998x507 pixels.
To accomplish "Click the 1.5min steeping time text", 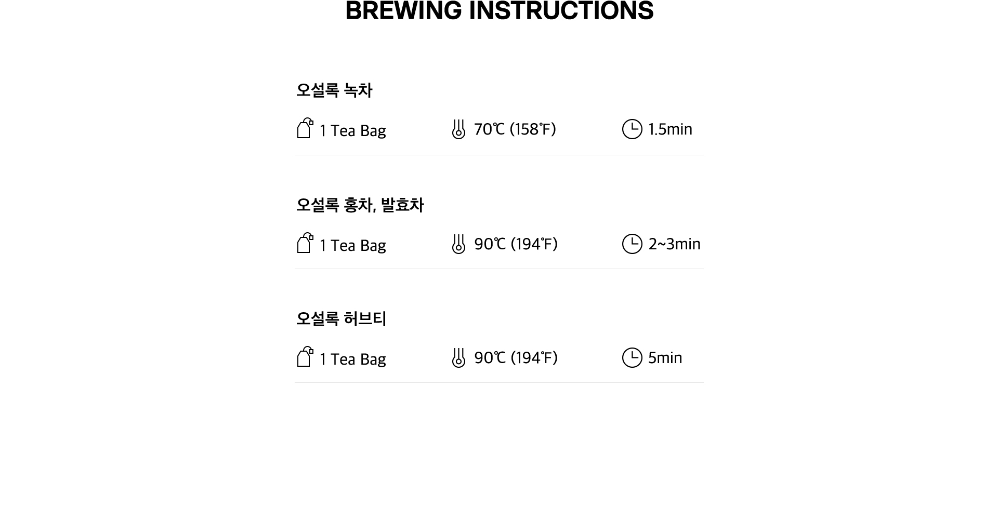I will point(670,129).
